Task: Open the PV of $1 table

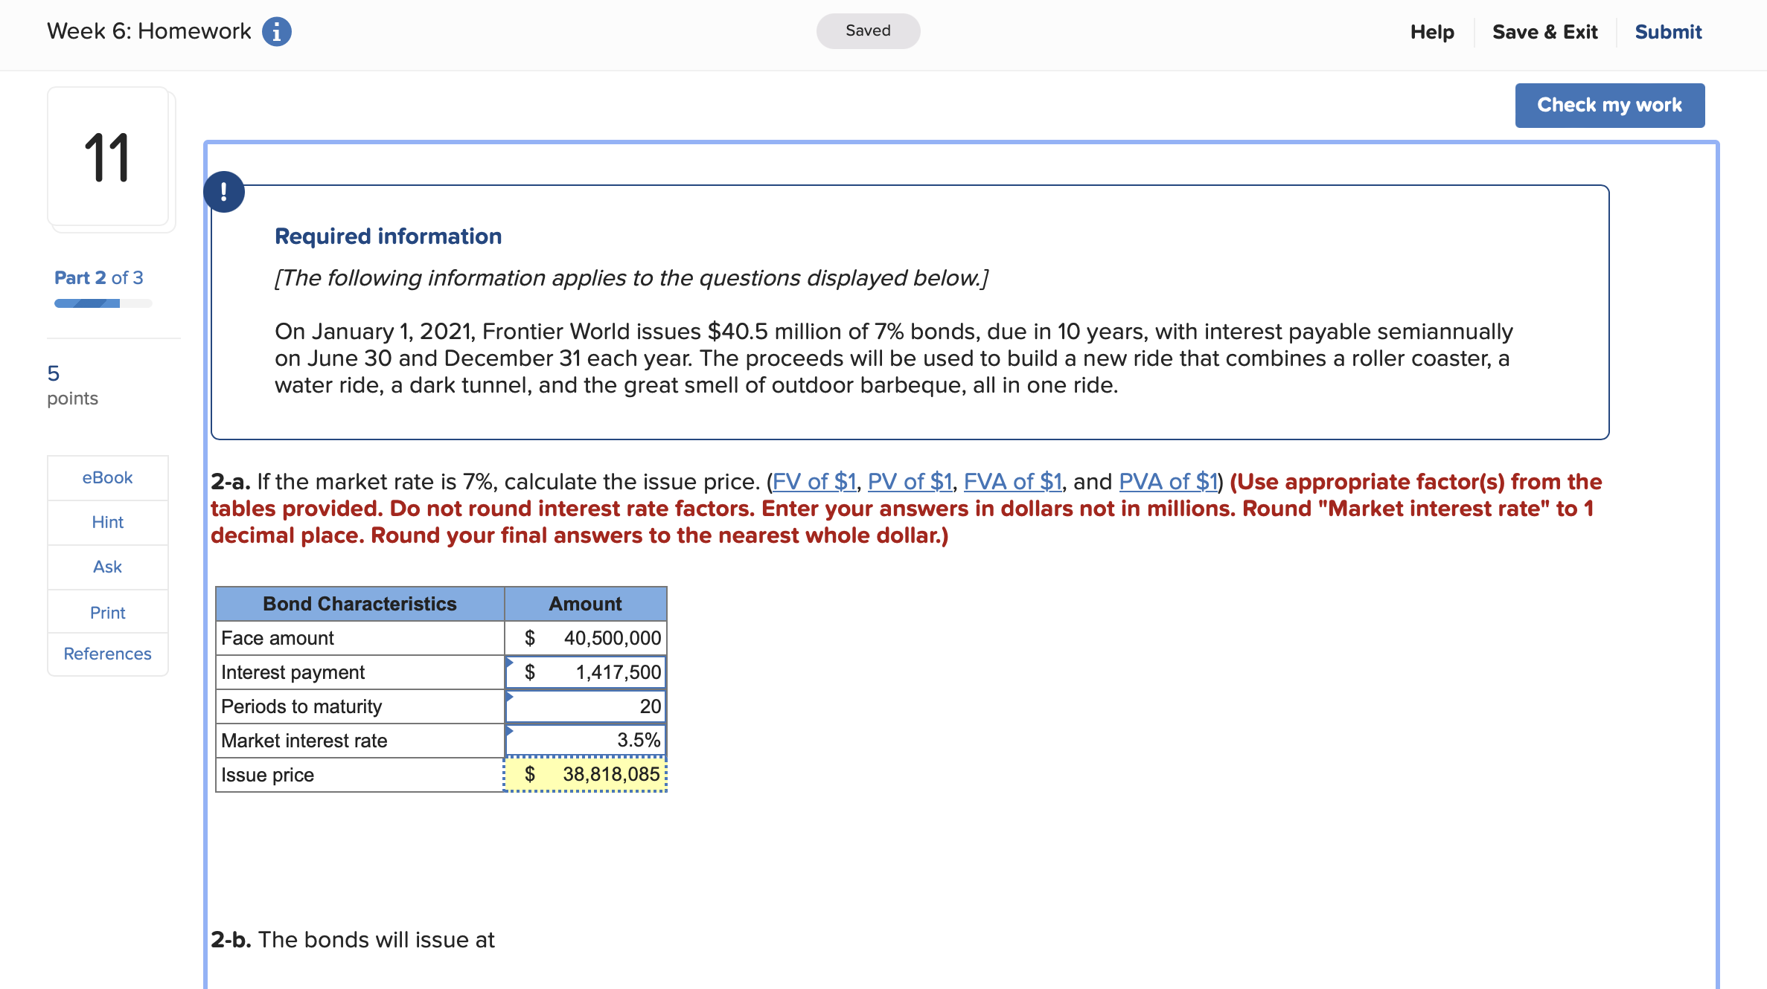Action: (x=909, y=481)
